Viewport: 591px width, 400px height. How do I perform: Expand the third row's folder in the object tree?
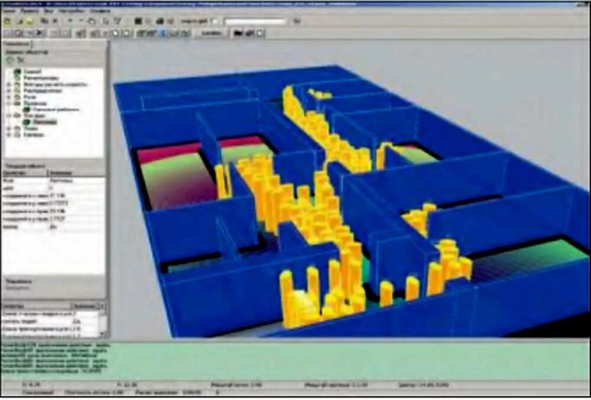point(9,84)
